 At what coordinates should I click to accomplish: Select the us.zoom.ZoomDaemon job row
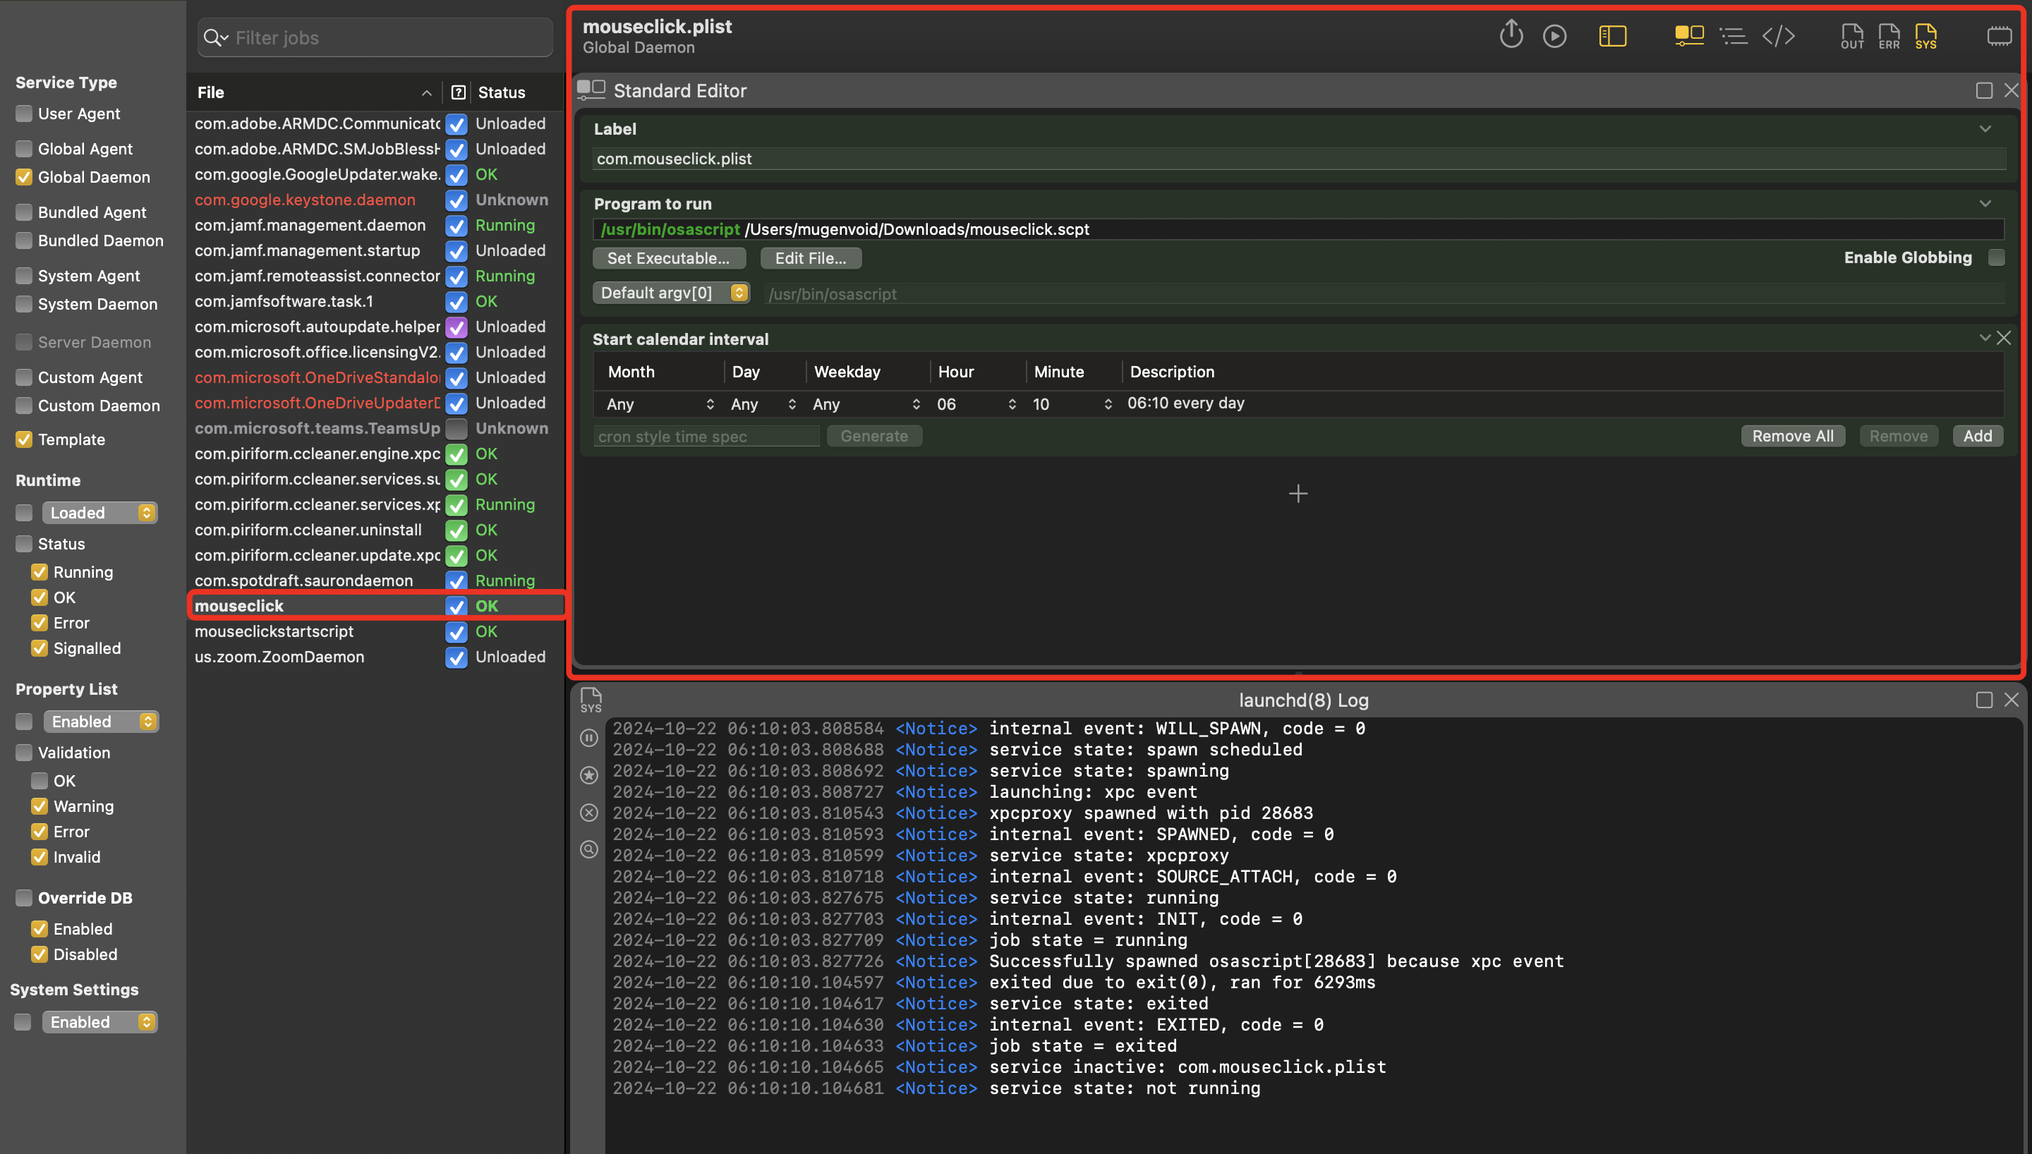(x=375, y=657)
